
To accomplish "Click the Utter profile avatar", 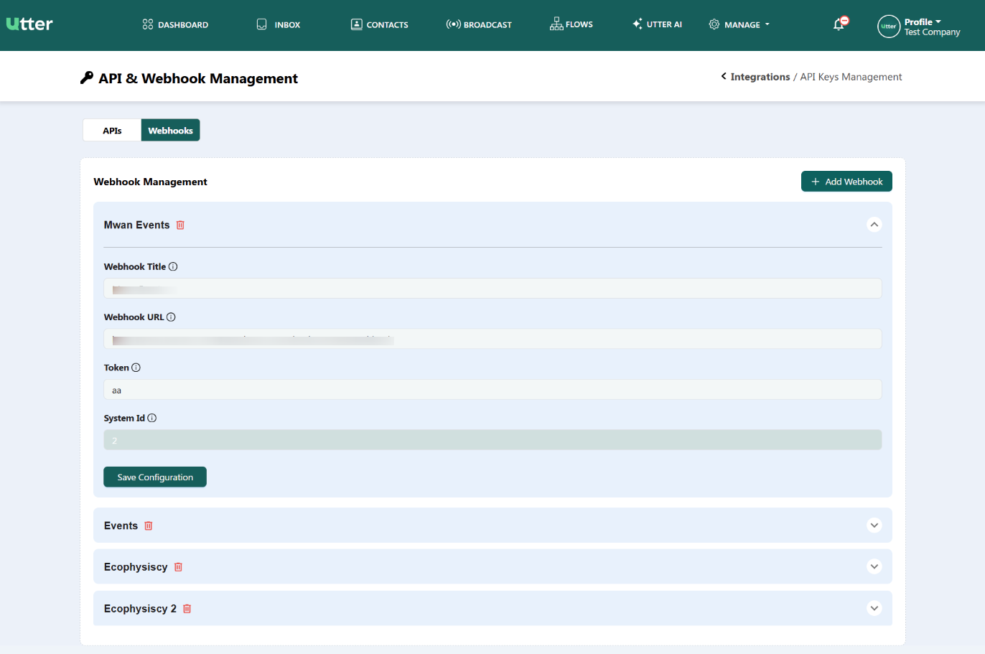I will click(x=889, y=27).
